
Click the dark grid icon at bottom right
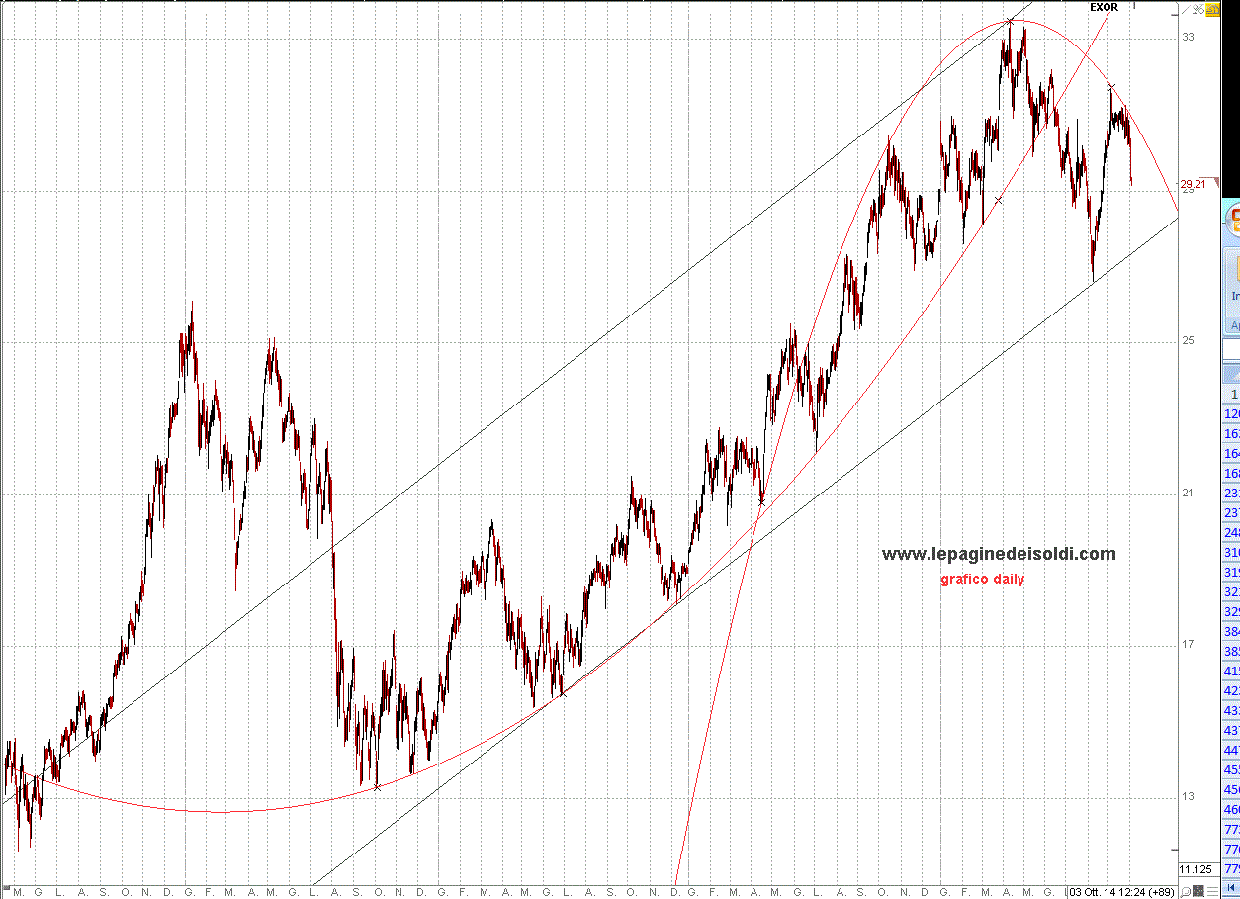coord(1198,891)
